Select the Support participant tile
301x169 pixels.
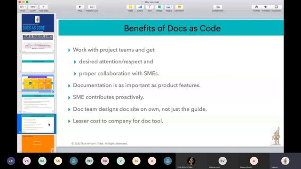tap(285, 161)
